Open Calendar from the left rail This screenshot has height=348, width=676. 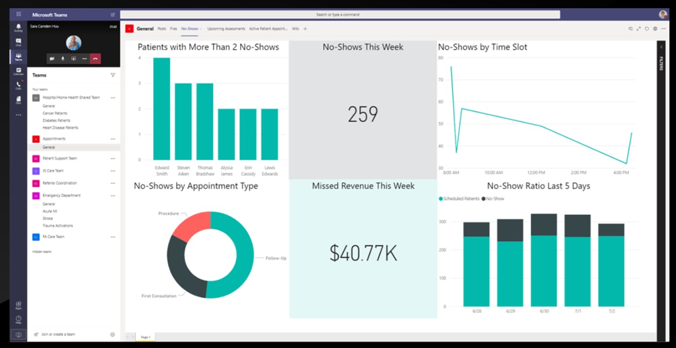coord(19,71)
